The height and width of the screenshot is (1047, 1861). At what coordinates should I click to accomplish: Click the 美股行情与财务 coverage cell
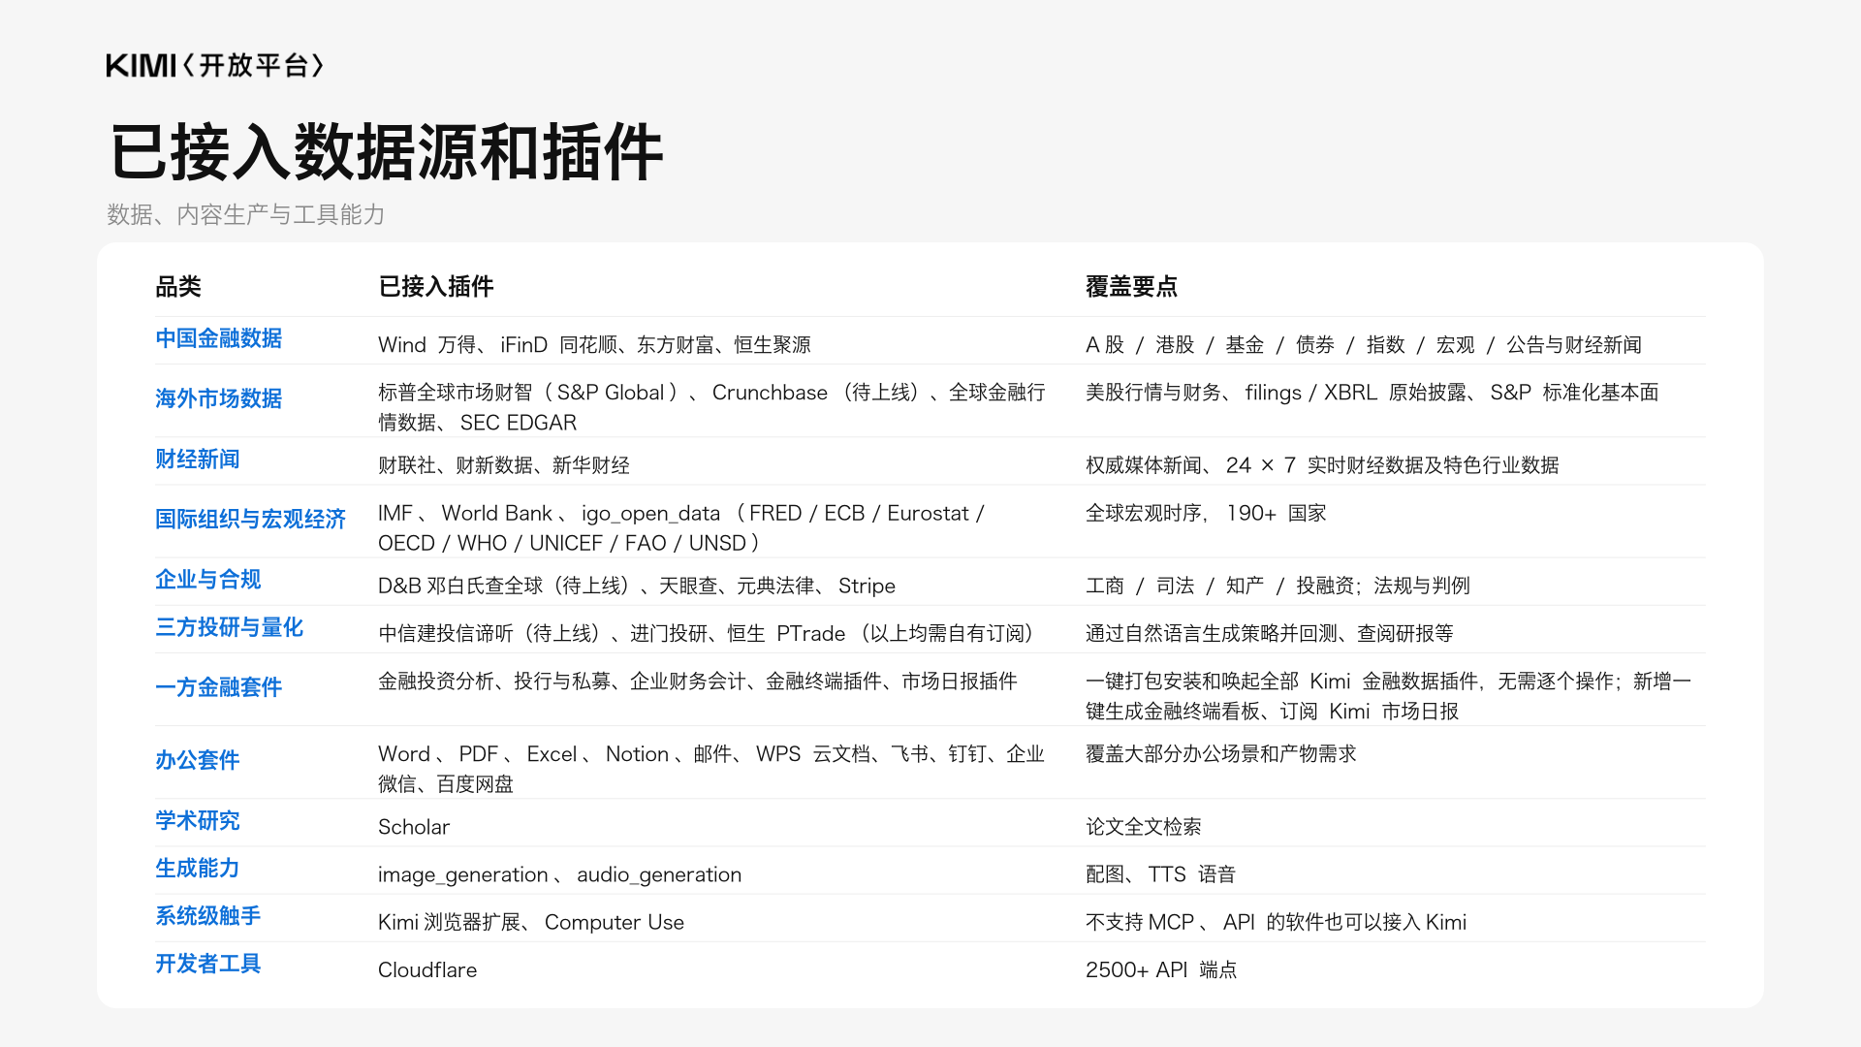(1372, 392)
